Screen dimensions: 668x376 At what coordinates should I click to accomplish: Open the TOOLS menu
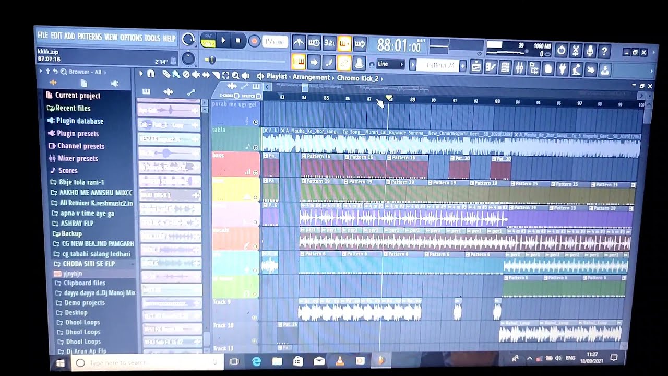click(152, 38)
